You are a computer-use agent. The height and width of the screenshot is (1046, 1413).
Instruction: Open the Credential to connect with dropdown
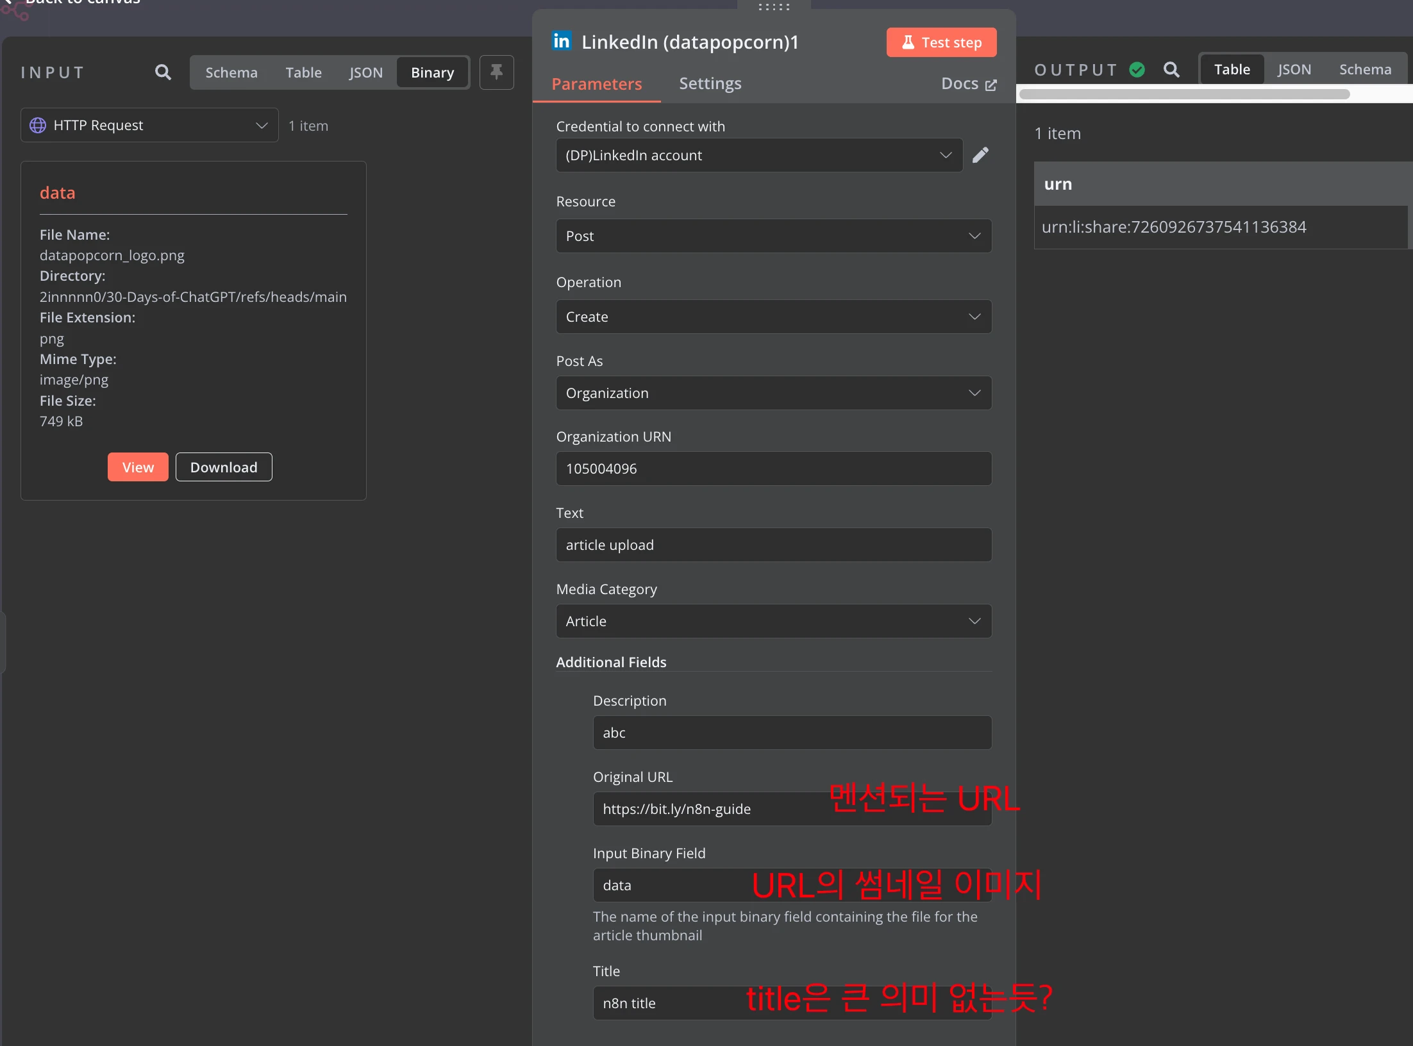(x=759, y=155)
